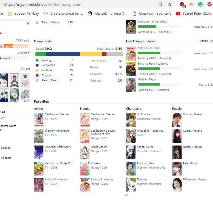Open the Reading manga list
Screen dimensions: 213x202
[x=46, y=60]
